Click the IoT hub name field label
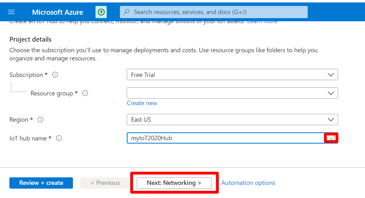This screenshot has width=365, height=198. click(28, 139)
